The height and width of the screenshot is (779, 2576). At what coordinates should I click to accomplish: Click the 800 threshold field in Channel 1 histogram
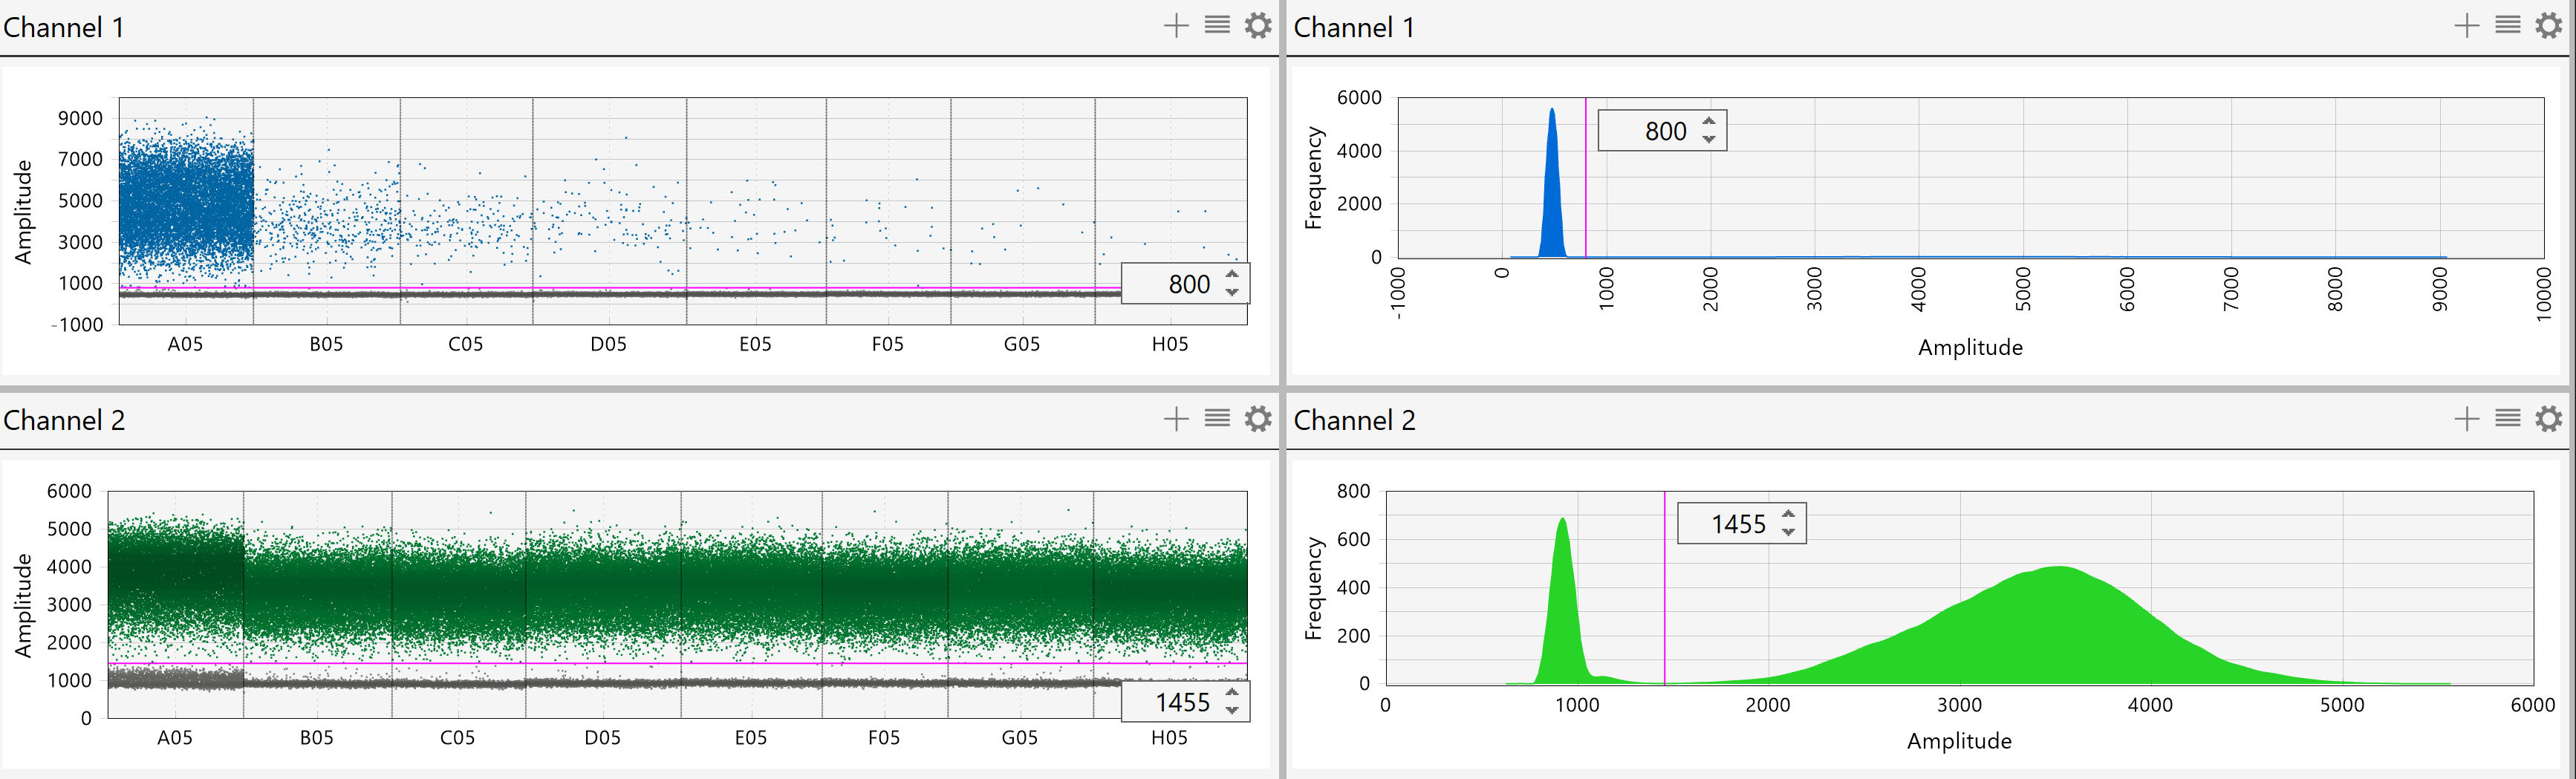(x=1662, y=130)
